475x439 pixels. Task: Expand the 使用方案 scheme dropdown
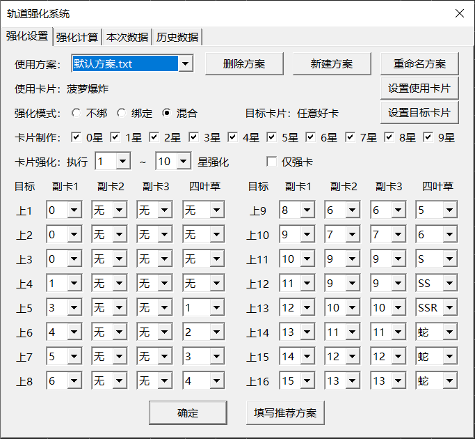pyautogui.click(x=185, y=64)
